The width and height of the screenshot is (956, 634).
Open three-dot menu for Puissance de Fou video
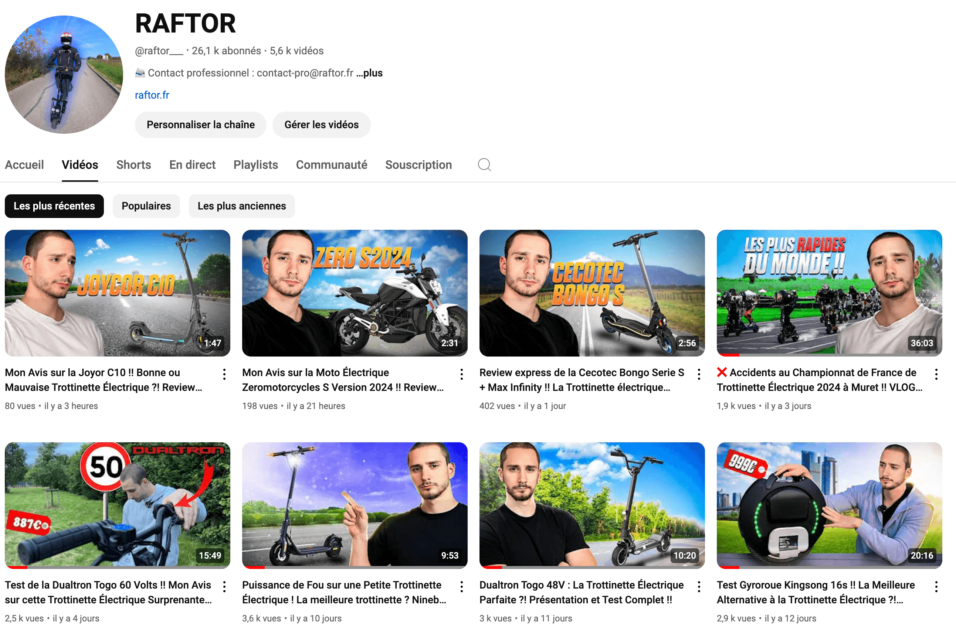(x=461, y=586)
